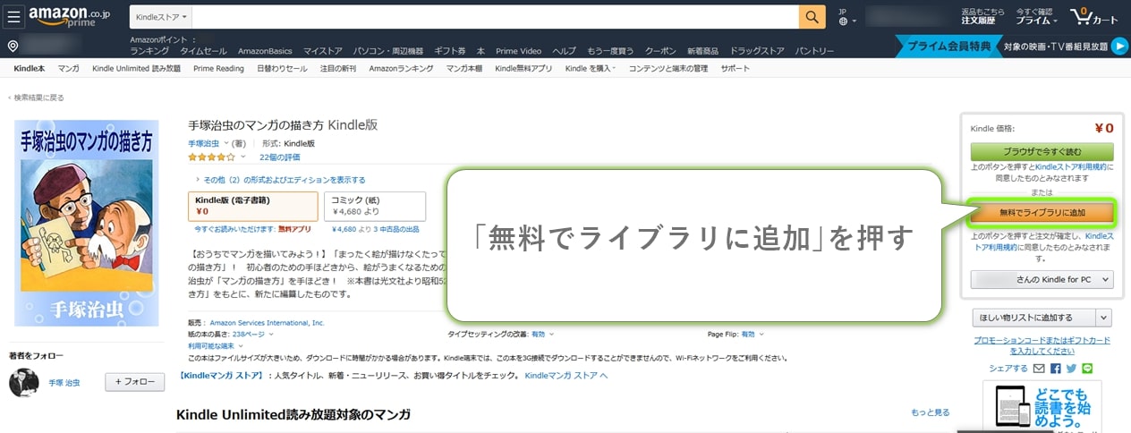Click the プライム会員特典 banner
The image size is (1131, 433).
coord(948,47)
